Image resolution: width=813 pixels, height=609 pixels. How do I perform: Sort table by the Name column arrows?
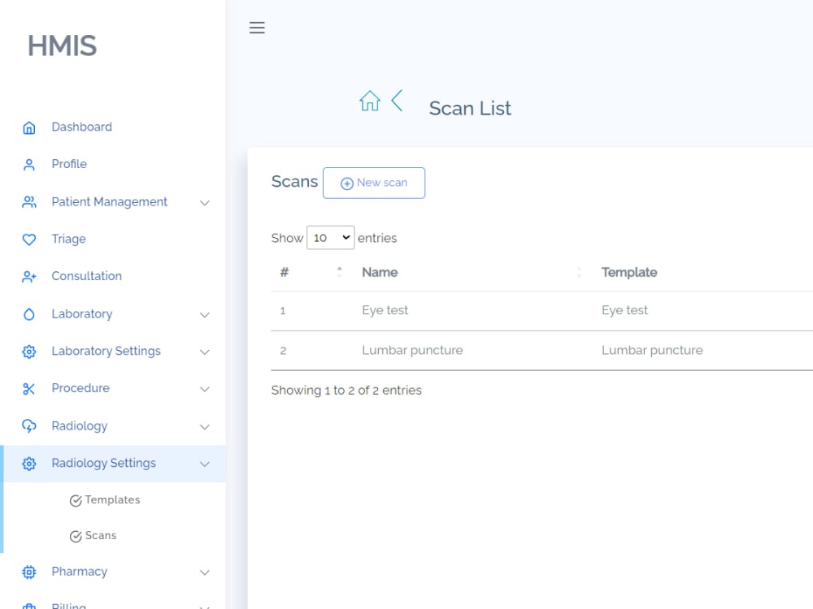pyautogui.click(x=579, y=272)
